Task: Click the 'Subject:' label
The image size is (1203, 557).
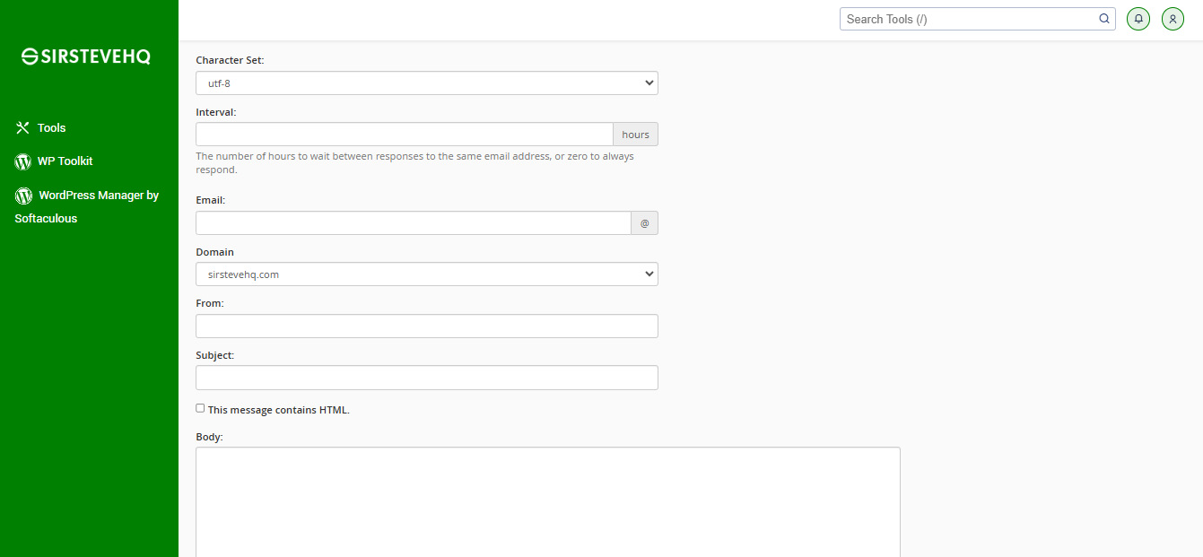Action: [x=215, y=355]
